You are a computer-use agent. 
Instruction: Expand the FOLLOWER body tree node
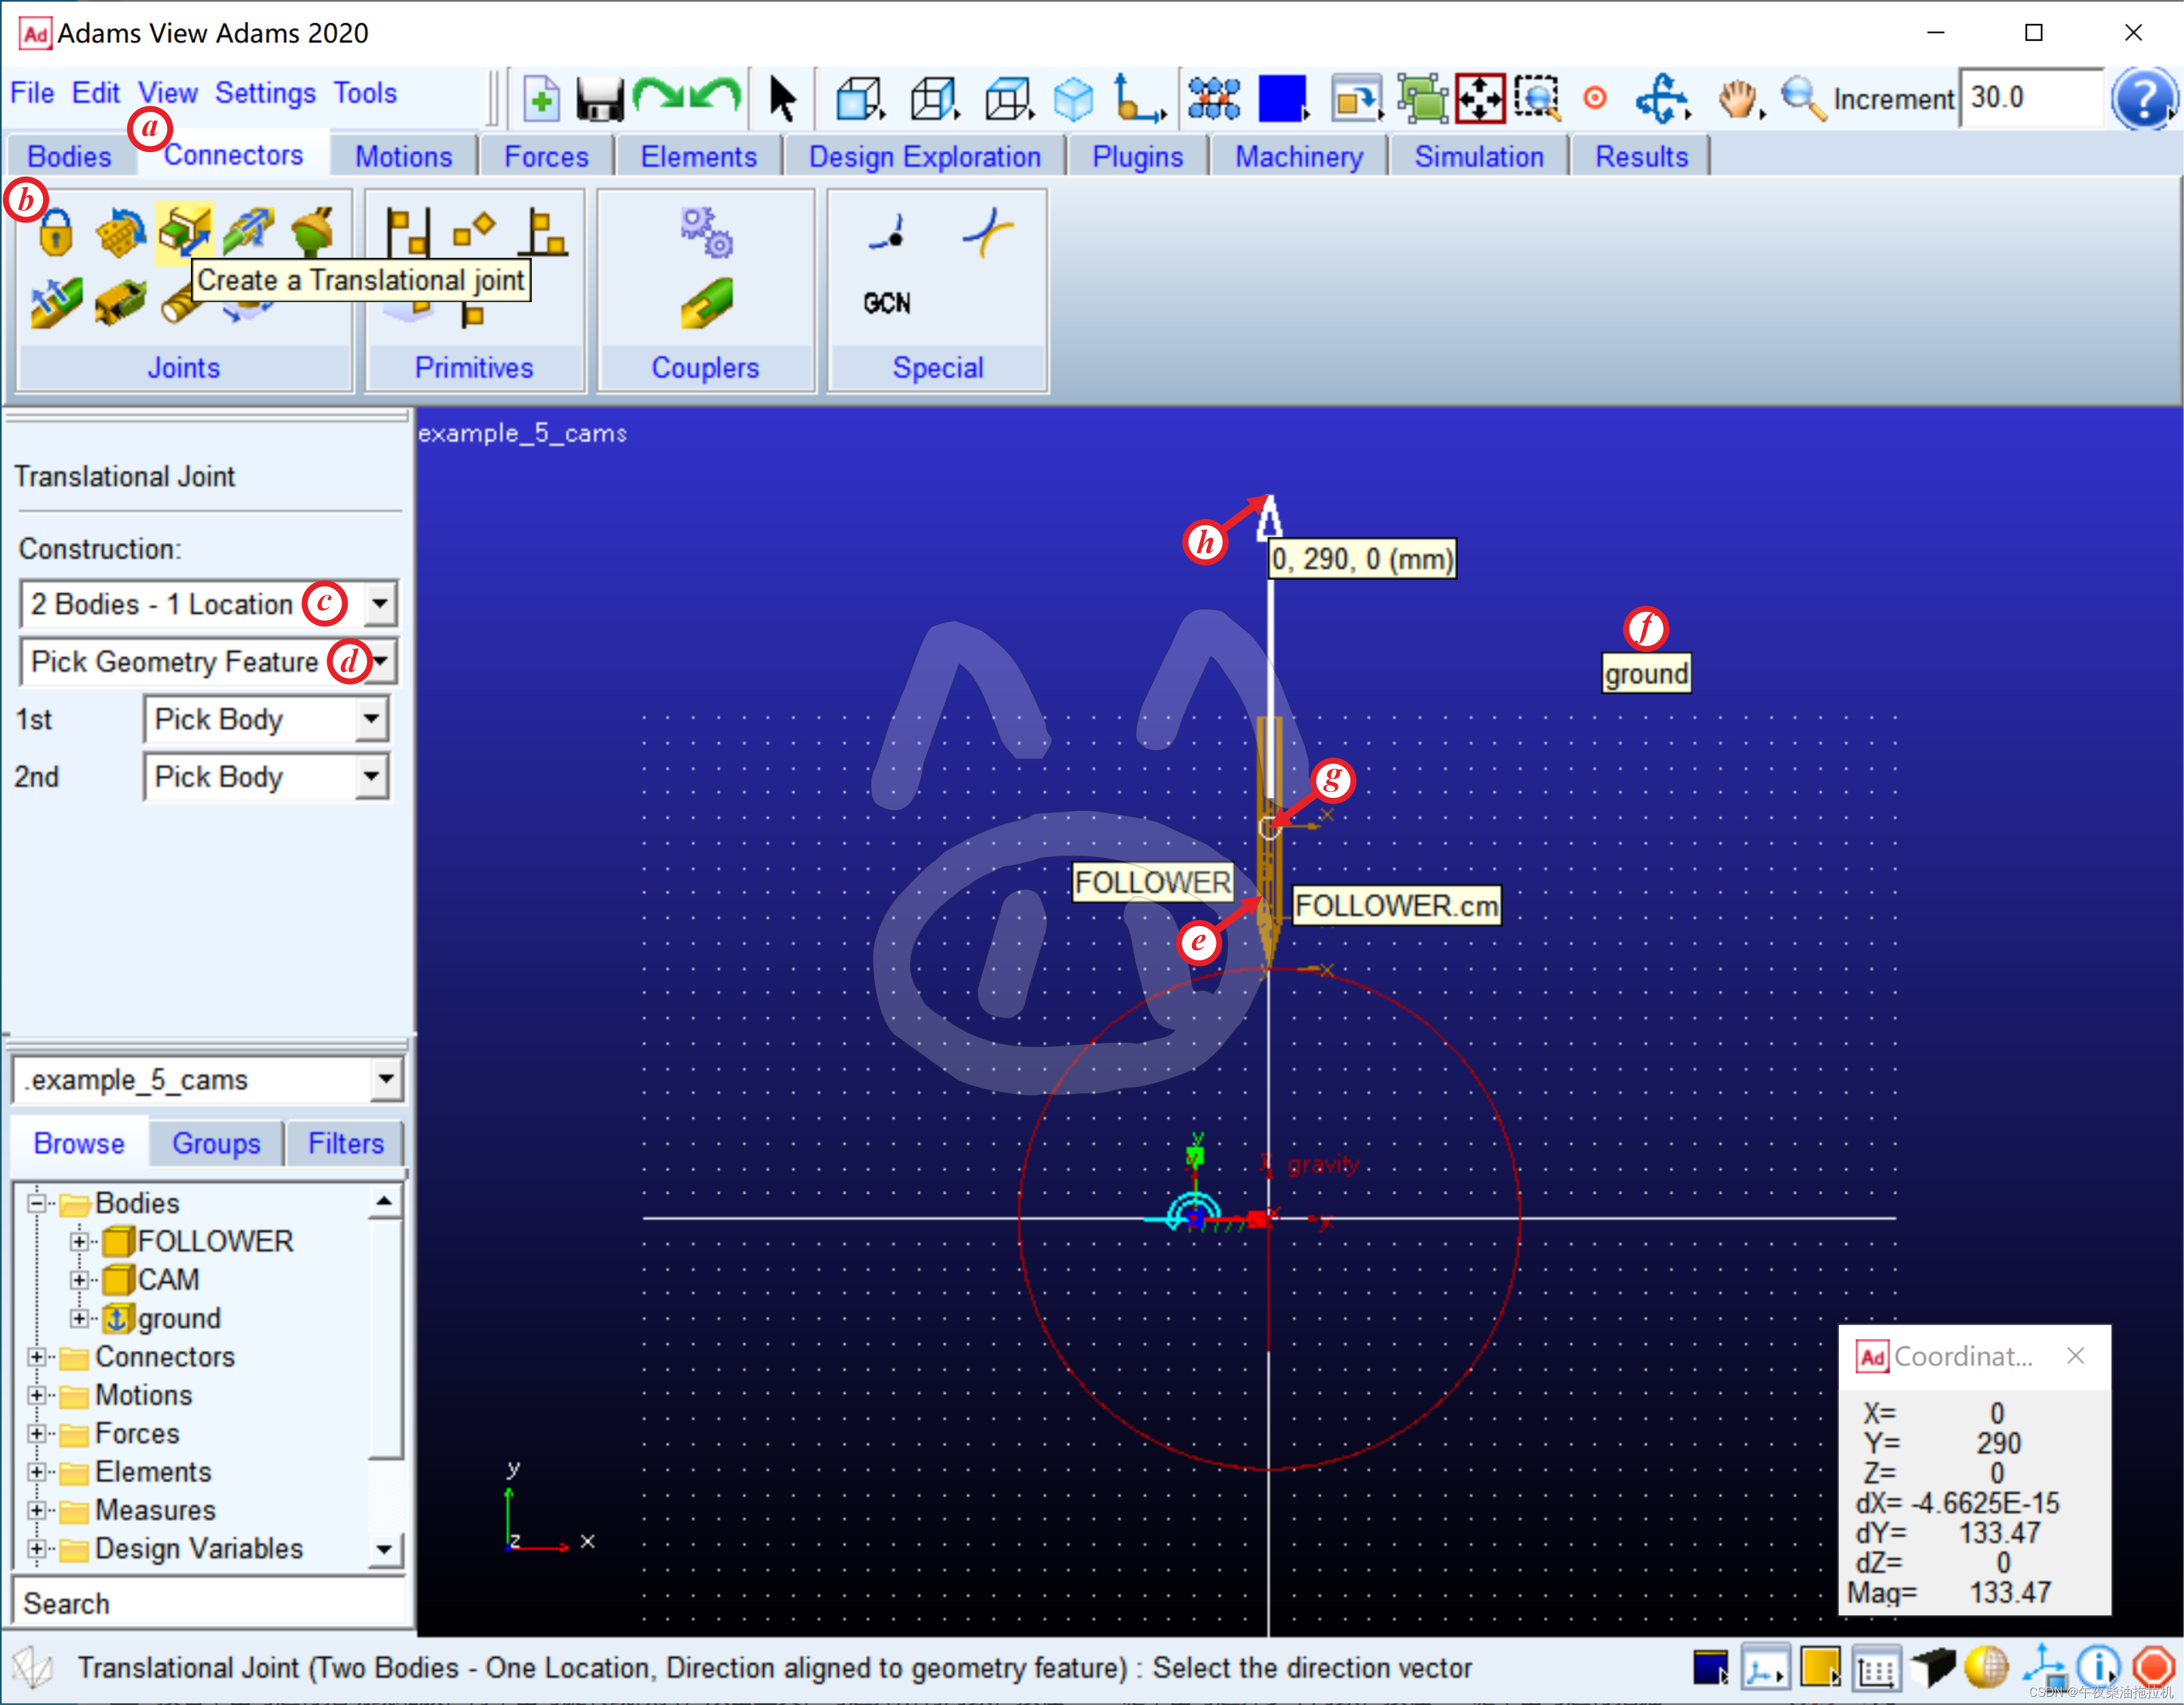coord(78,1242)
